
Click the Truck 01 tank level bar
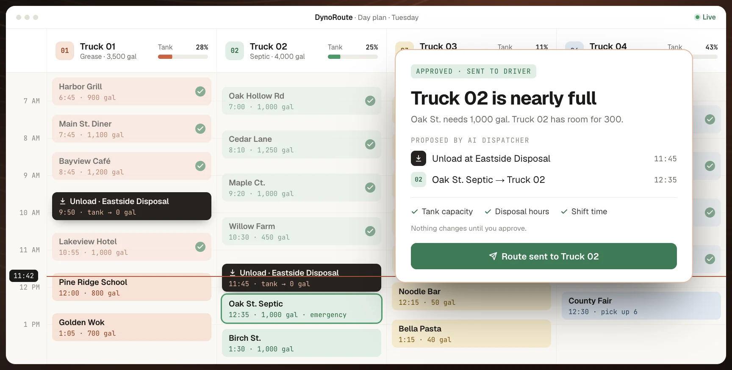(183, 57)
